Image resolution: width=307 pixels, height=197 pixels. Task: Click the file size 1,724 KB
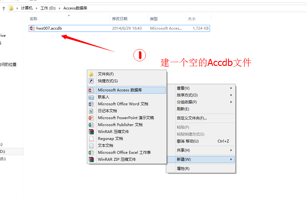click(x=201, y=28)
